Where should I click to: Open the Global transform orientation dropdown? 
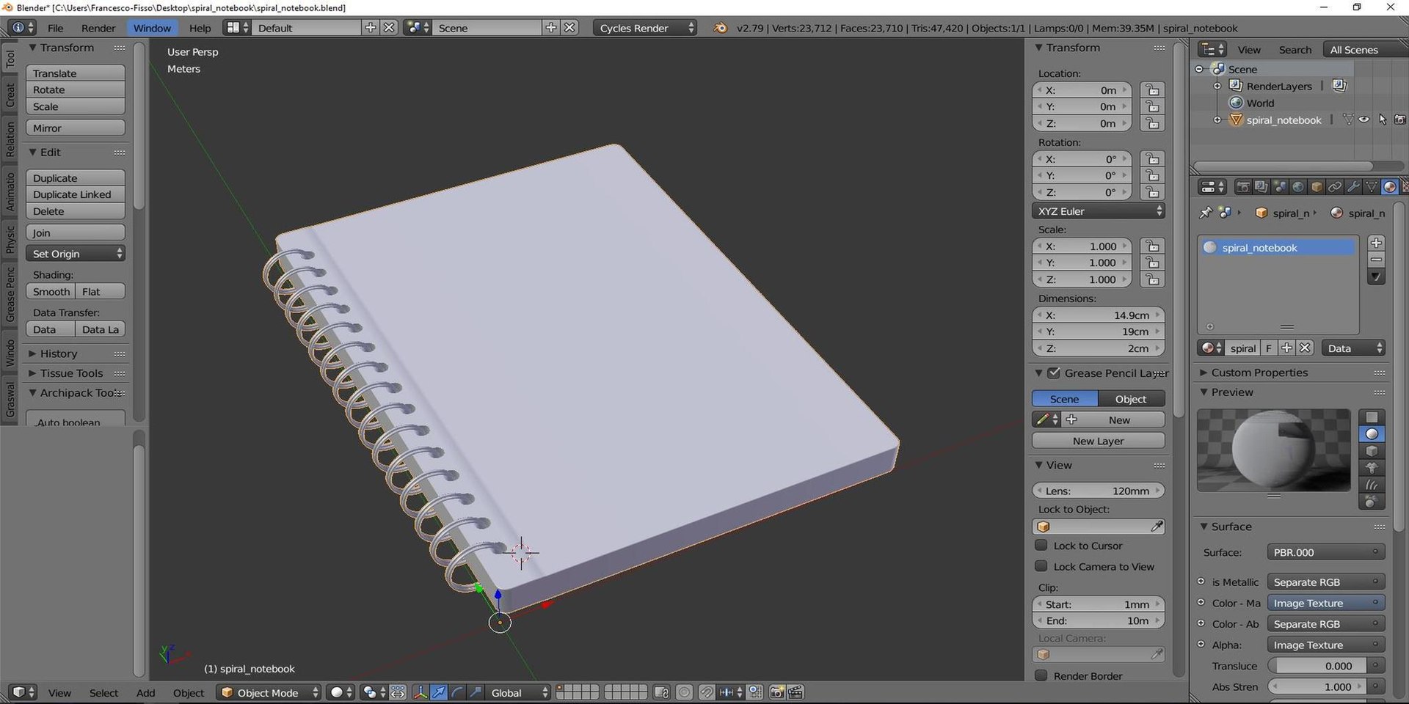click(518, 692)
